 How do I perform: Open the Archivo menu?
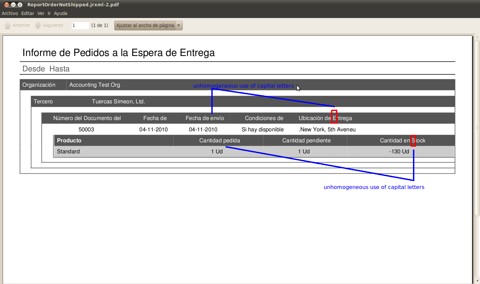click(x=10, y=13)
